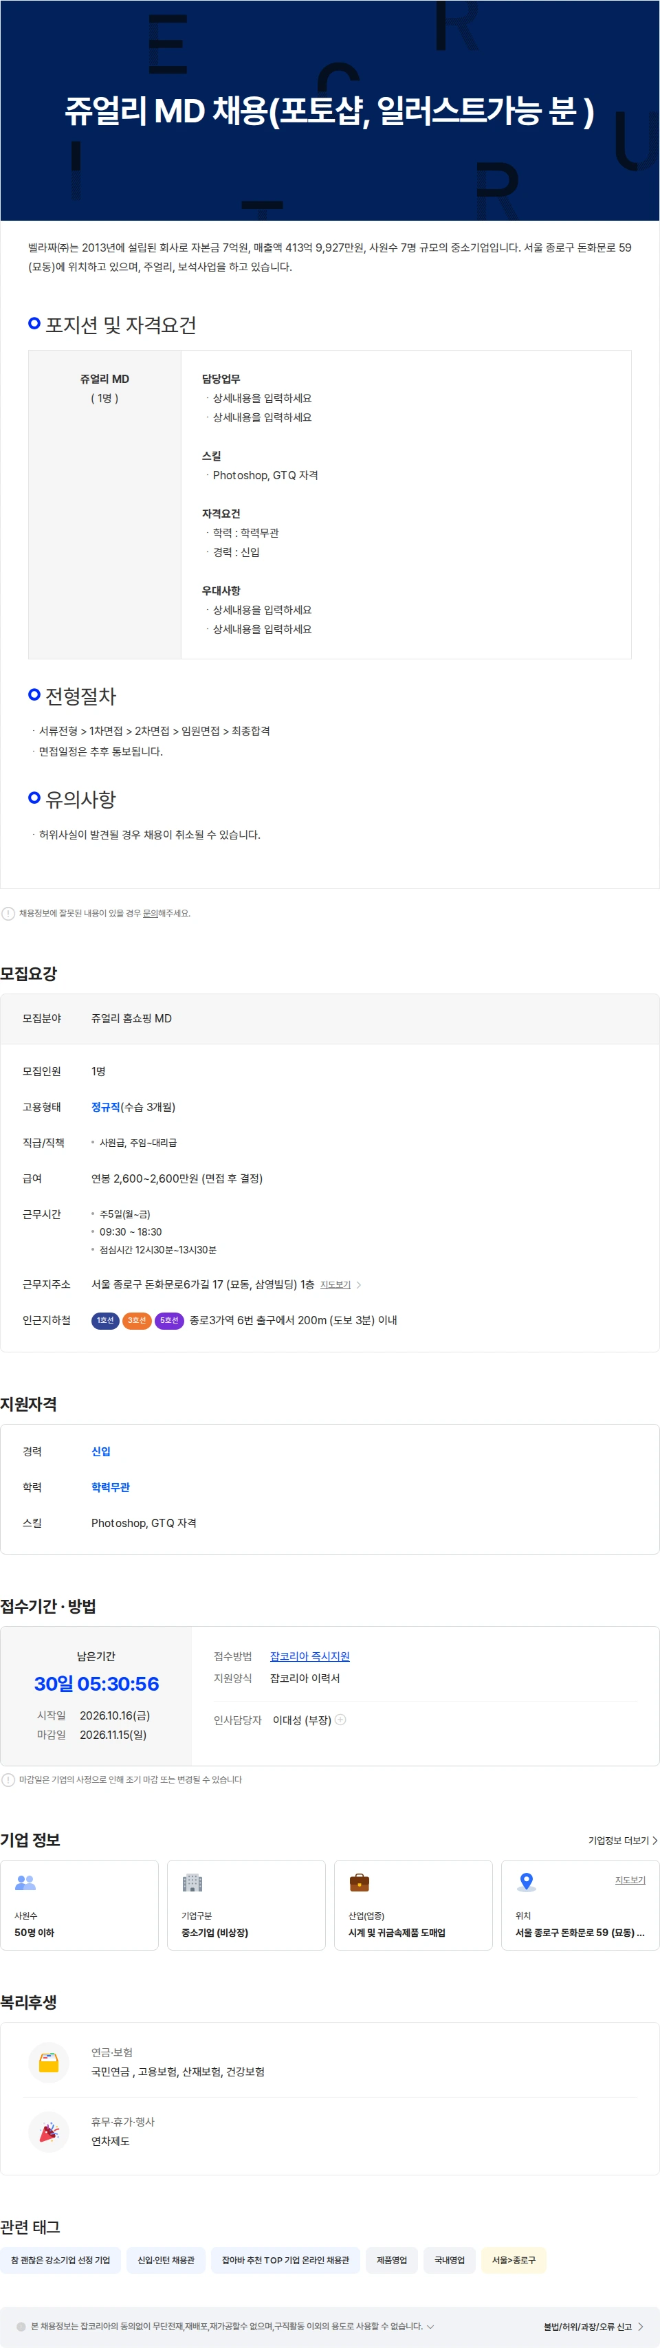Select the 참 괜찮은 강소기업 선정 기업 tag
This screenshot has height=2348, width=660.
click(x=60, y=2261)
